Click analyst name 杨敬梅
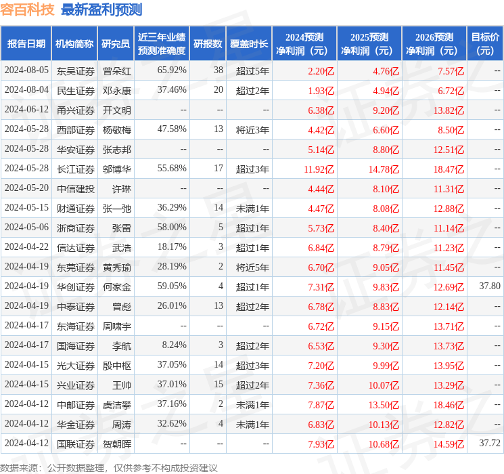The image size is (504, 474). [116, 130]
